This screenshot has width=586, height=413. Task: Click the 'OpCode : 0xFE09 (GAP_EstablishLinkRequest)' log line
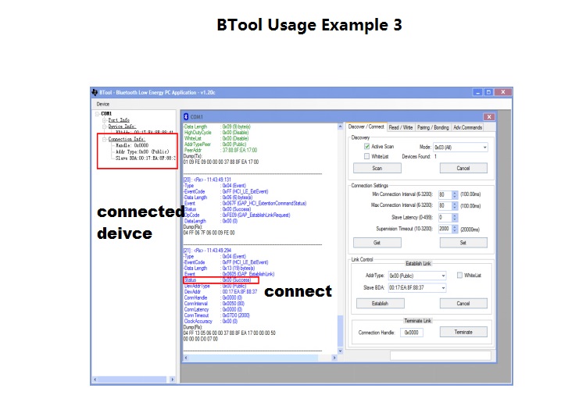(237, 215)
